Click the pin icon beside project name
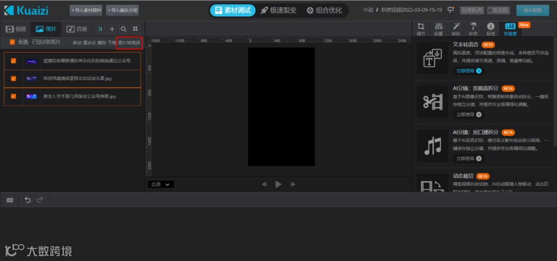557x261 pixels. tap(450, 10)
